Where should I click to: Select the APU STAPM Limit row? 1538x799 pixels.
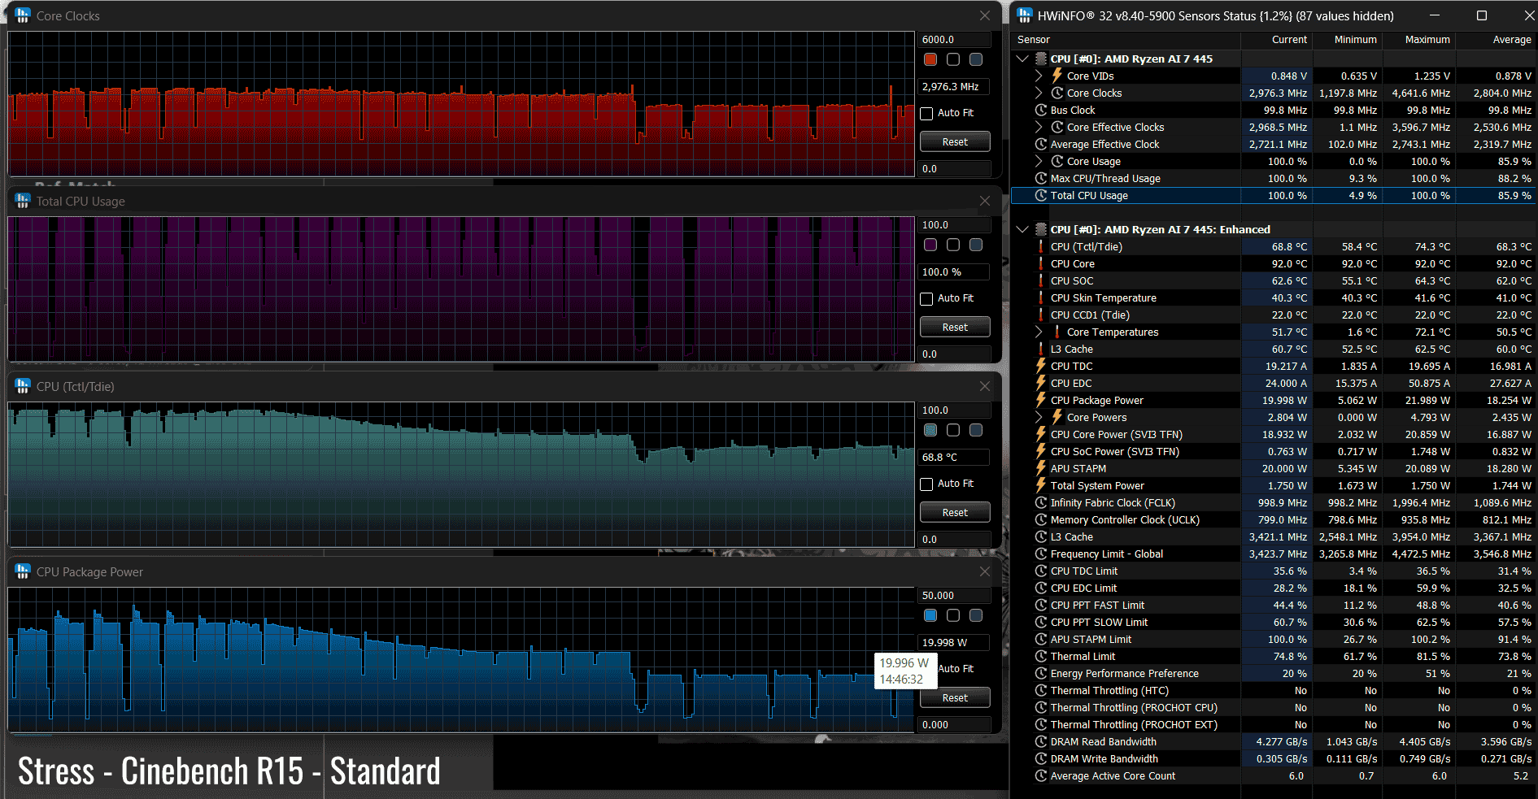(1274, 639)
